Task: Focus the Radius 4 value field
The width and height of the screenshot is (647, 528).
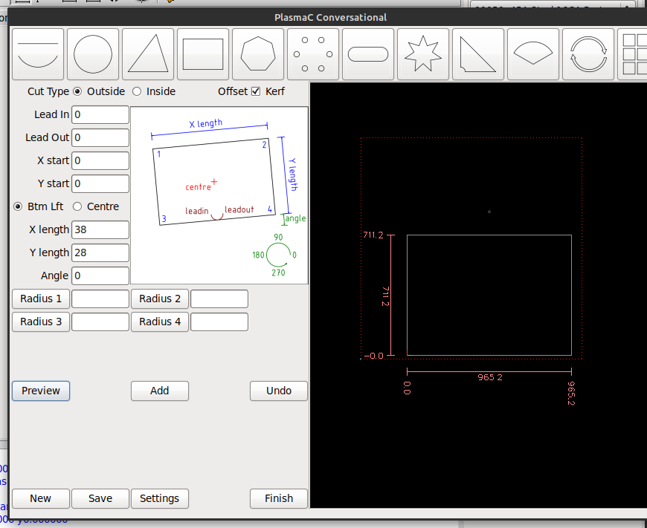Action: click(219, 322)
